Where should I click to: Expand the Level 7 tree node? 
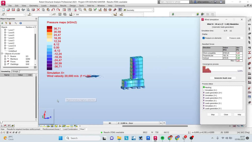5,30
